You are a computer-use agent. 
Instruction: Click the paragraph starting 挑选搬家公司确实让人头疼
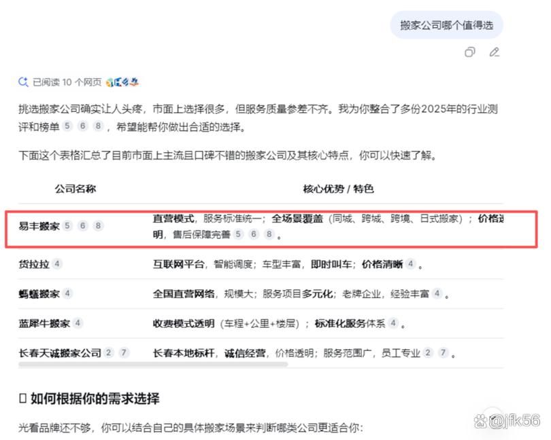coord(258,117)
